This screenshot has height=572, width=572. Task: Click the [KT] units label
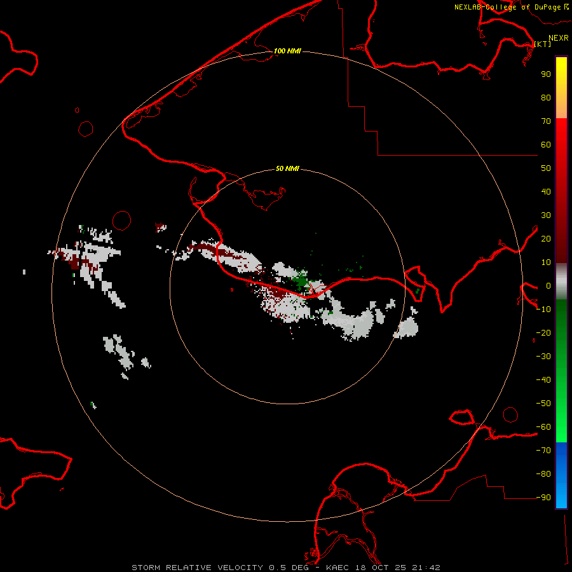coord(543,44)
